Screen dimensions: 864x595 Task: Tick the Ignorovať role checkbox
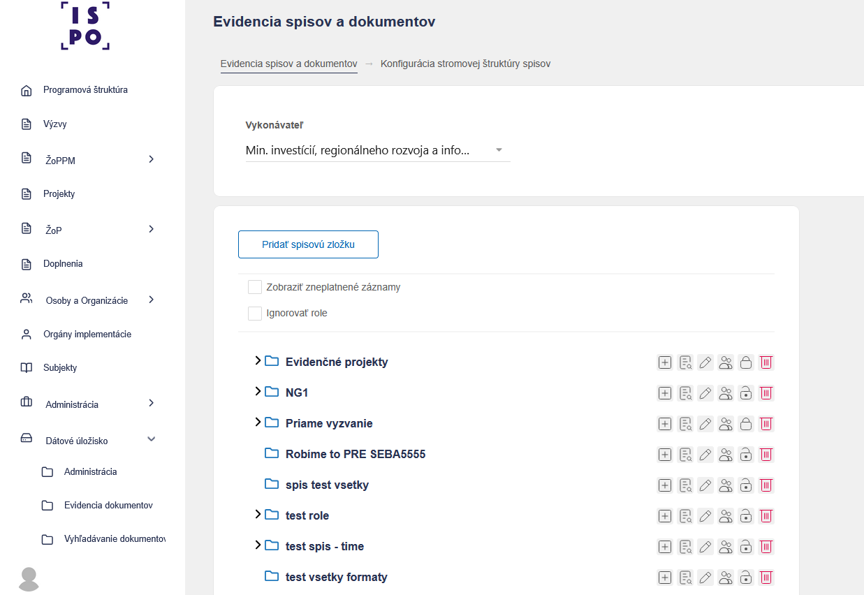pos(255,313)
